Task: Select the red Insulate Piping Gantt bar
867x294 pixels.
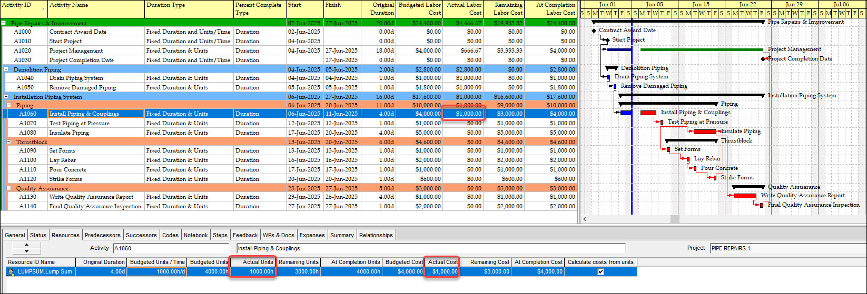Action: (x=705, y=131)
